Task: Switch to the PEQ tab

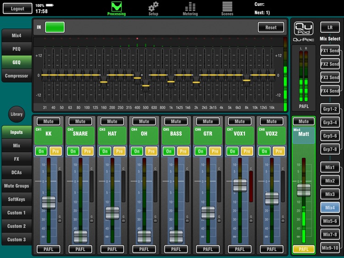Action: 17,49
